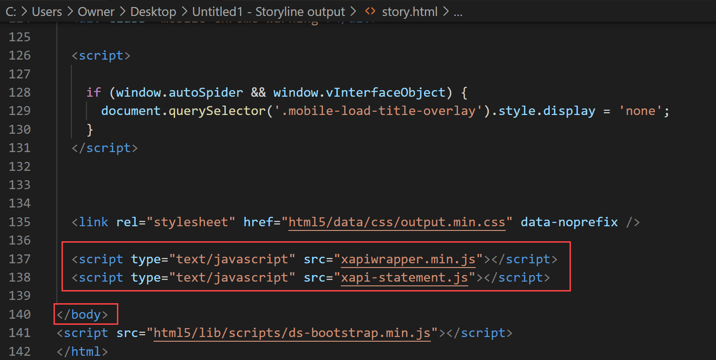
Task: Click line number 141 in the gutter
Action: [x=19, y=333]
